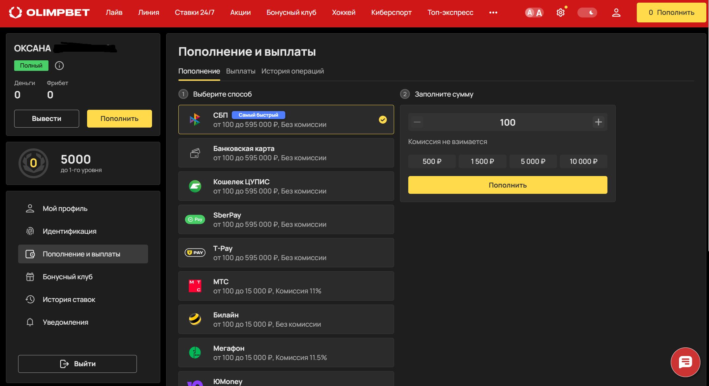
Task: Click the level 0 badge emblem
Action: click(x=33, y=163)
